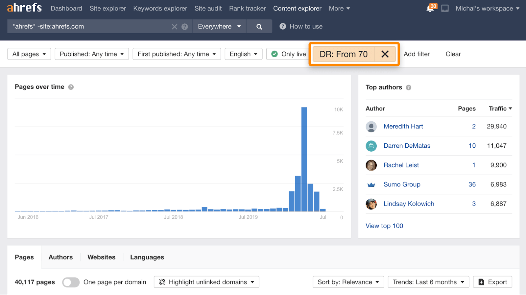
Task: Expand the Sort by: Relevance dropdown
Action: [x=348, y=282]
